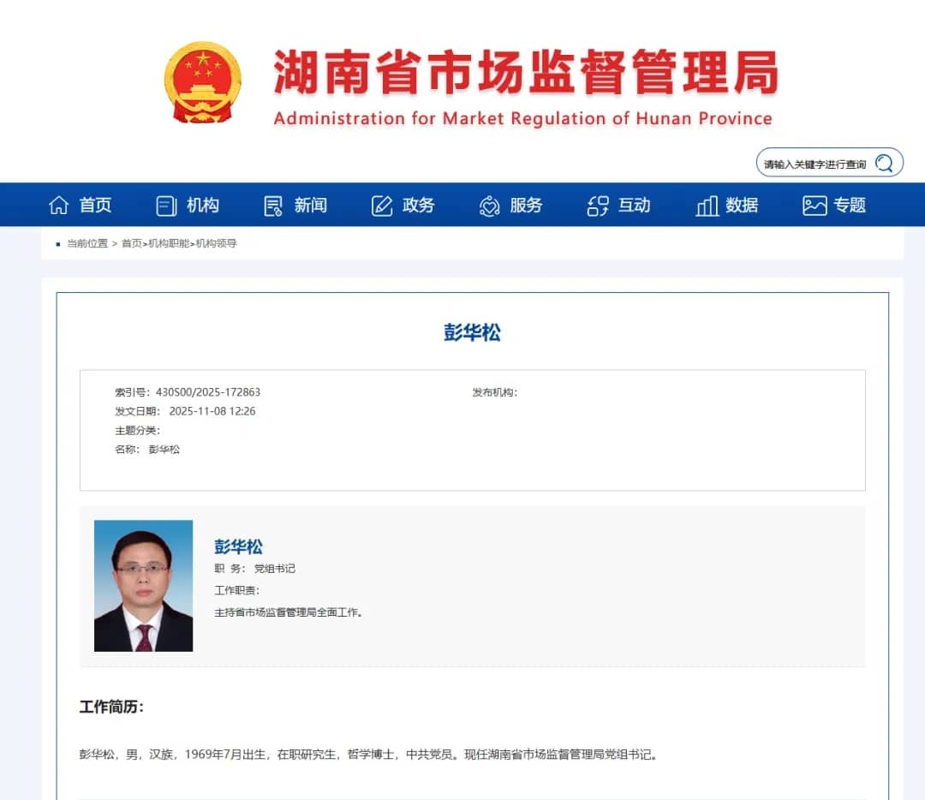This screenshot has width=925, height=800.
Task: Click the search magnifier icon
Action: (883, 162)
